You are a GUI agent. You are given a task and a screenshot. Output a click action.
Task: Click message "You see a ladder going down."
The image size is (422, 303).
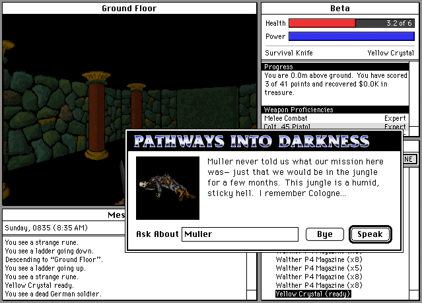[50, 251]
